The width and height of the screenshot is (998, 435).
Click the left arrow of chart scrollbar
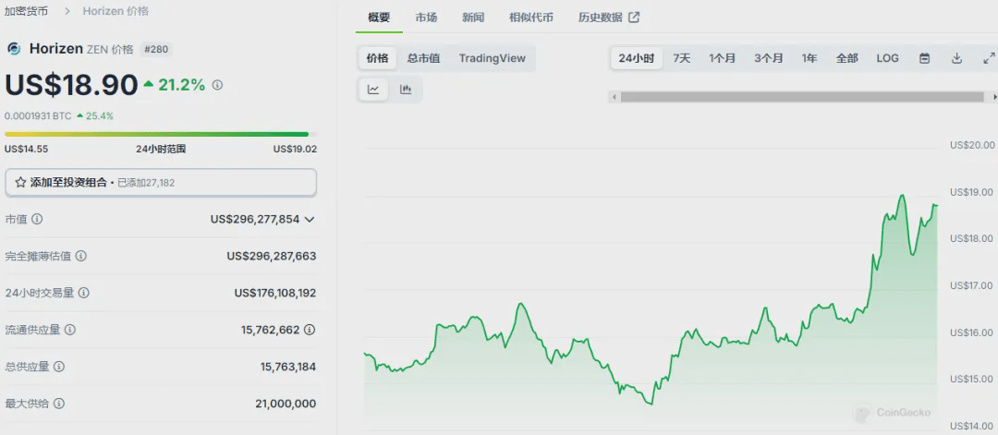pos(614,97)
